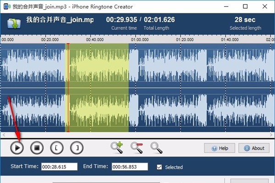Zoom out of the waveform
The height and width of the screenshot is (183, 275).
(137, 148)
